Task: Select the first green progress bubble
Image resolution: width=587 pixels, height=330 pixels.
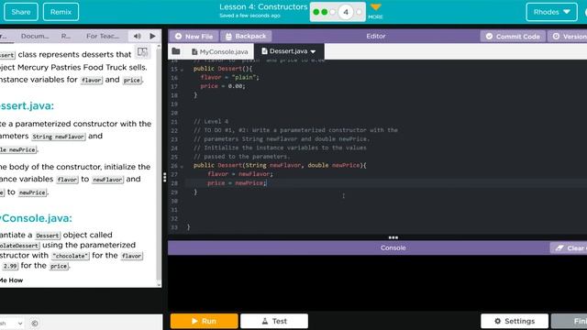Action: (x=316, y=12)
